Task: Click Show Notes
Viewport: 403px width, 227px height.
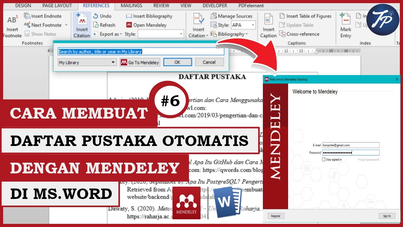Action: tap(40, 34)
